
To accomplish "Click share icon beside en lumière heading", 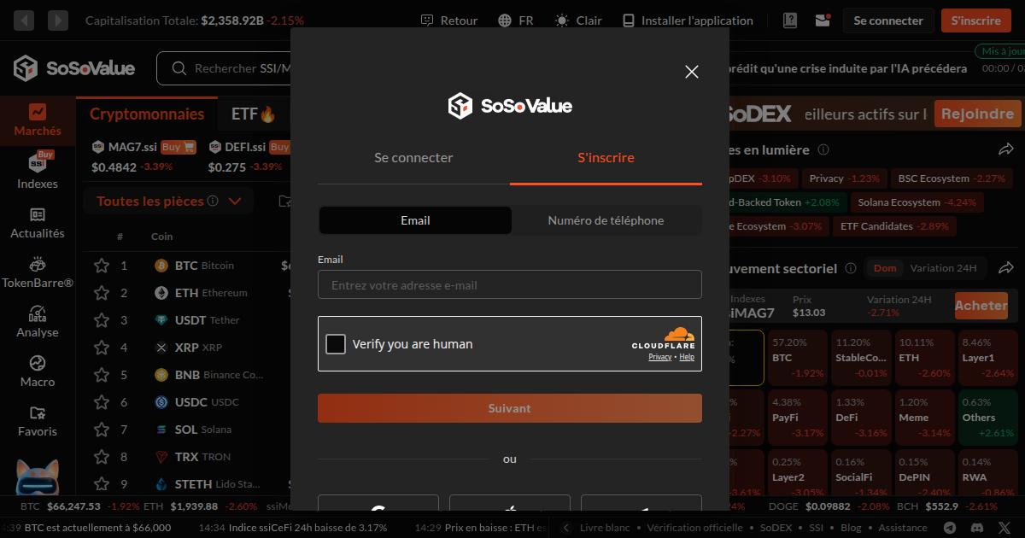I will [x=1006, y=149].
